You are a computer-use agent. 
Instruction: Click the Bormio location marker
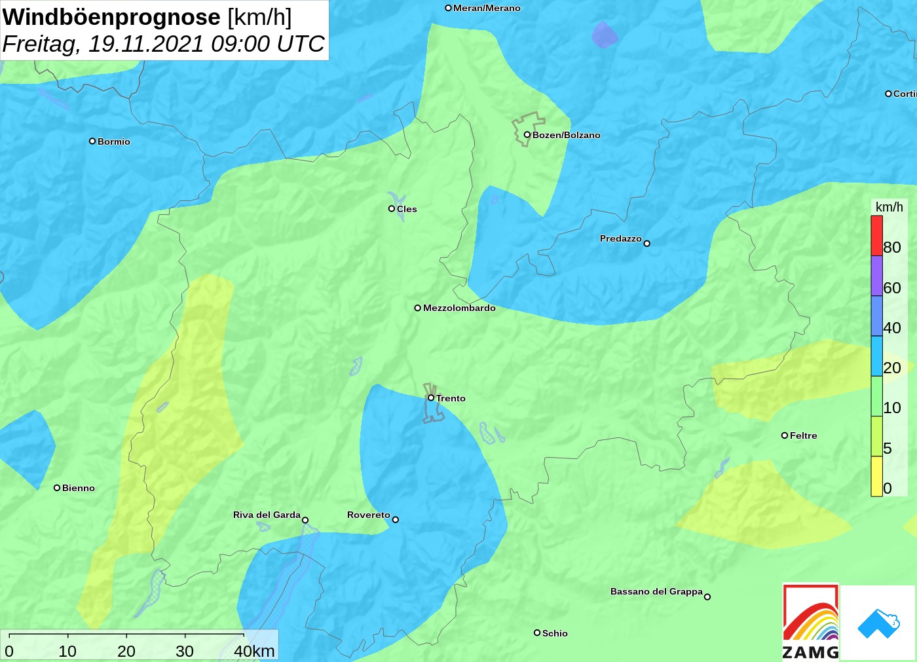[92, 141]
